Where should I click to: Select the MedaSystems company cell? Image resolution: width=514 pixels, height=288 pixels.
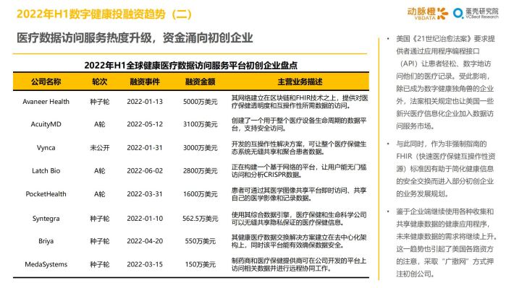pyautogui.click(x=46, y=264)
